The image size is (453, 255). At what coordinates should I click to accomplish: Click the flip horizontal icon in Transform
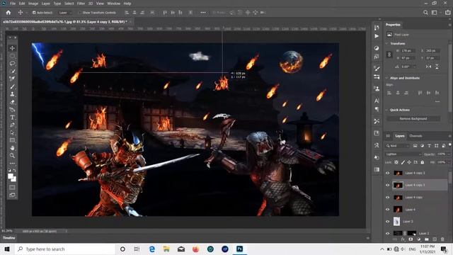tap(428, 67)
